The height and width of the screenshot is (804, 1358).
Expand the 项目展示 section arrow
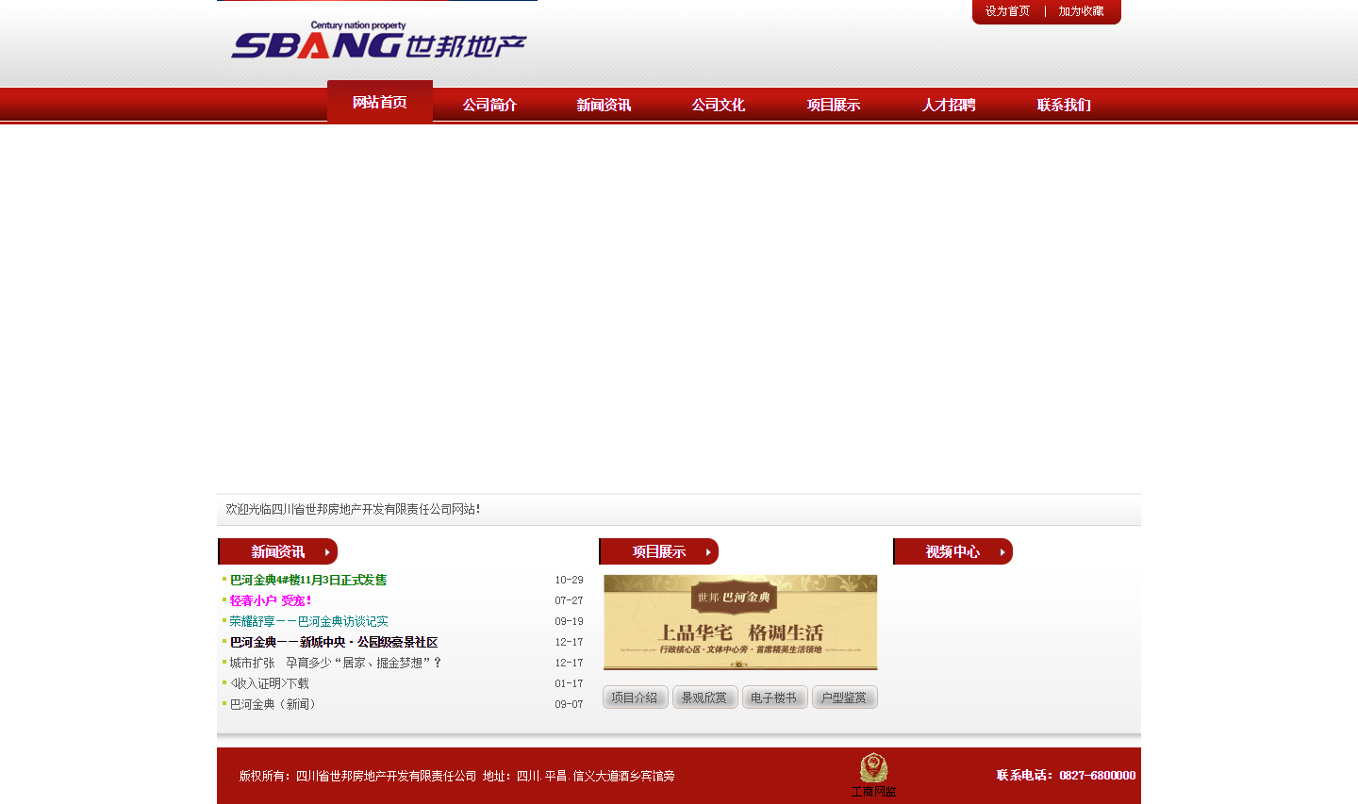(x=708, y=552)
